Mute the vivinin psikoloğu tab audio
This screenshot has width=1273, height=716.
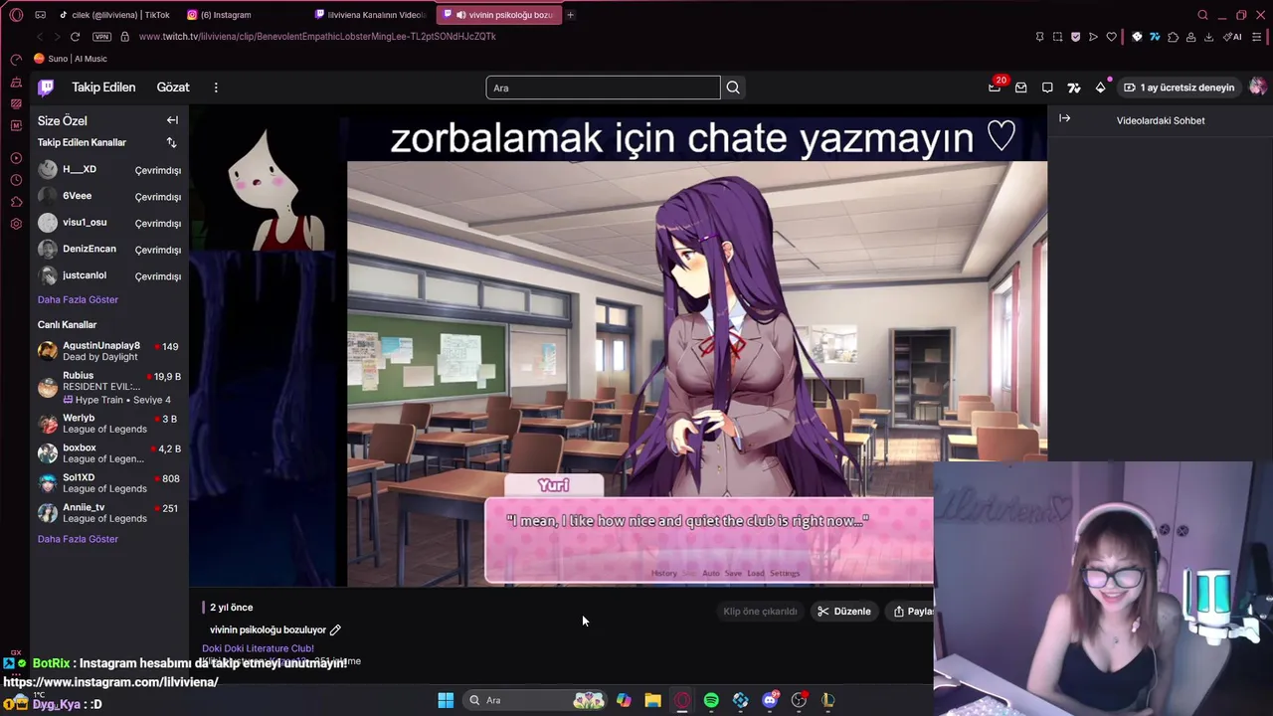point(460,15)
